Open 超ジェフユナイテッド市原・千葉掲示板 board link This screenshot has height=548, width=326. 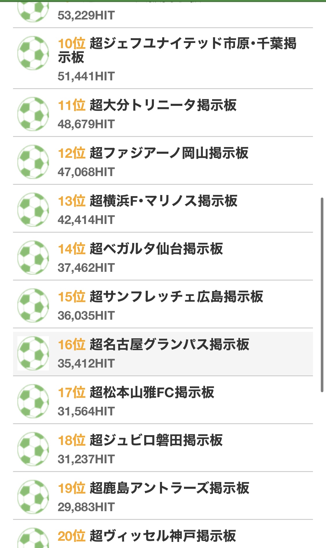[177, 50]
